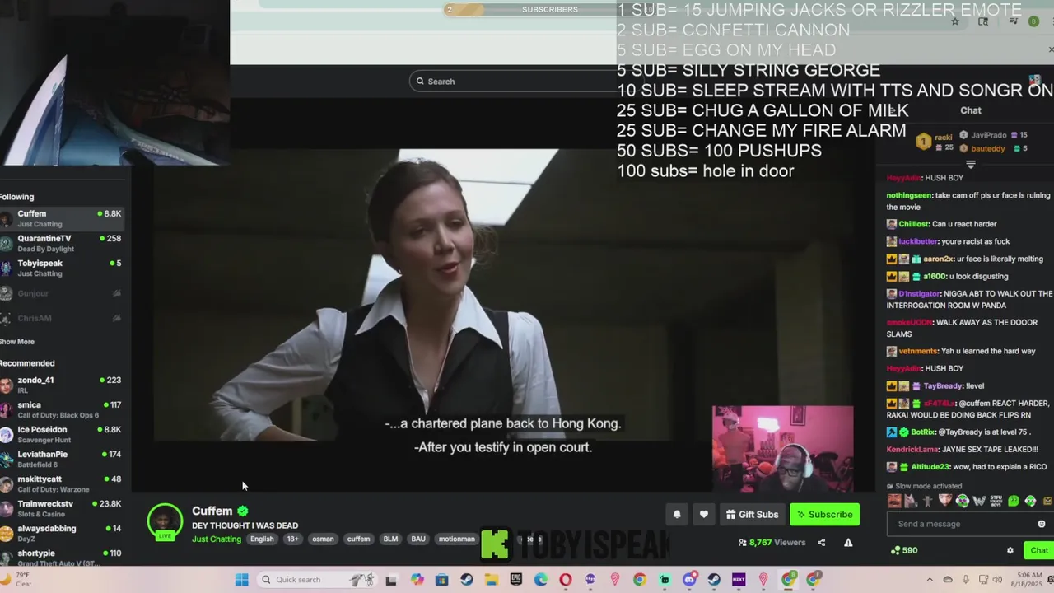The image size is (1054, 593).
Task: Click the osman tag
Action: (x=323, y=539)
